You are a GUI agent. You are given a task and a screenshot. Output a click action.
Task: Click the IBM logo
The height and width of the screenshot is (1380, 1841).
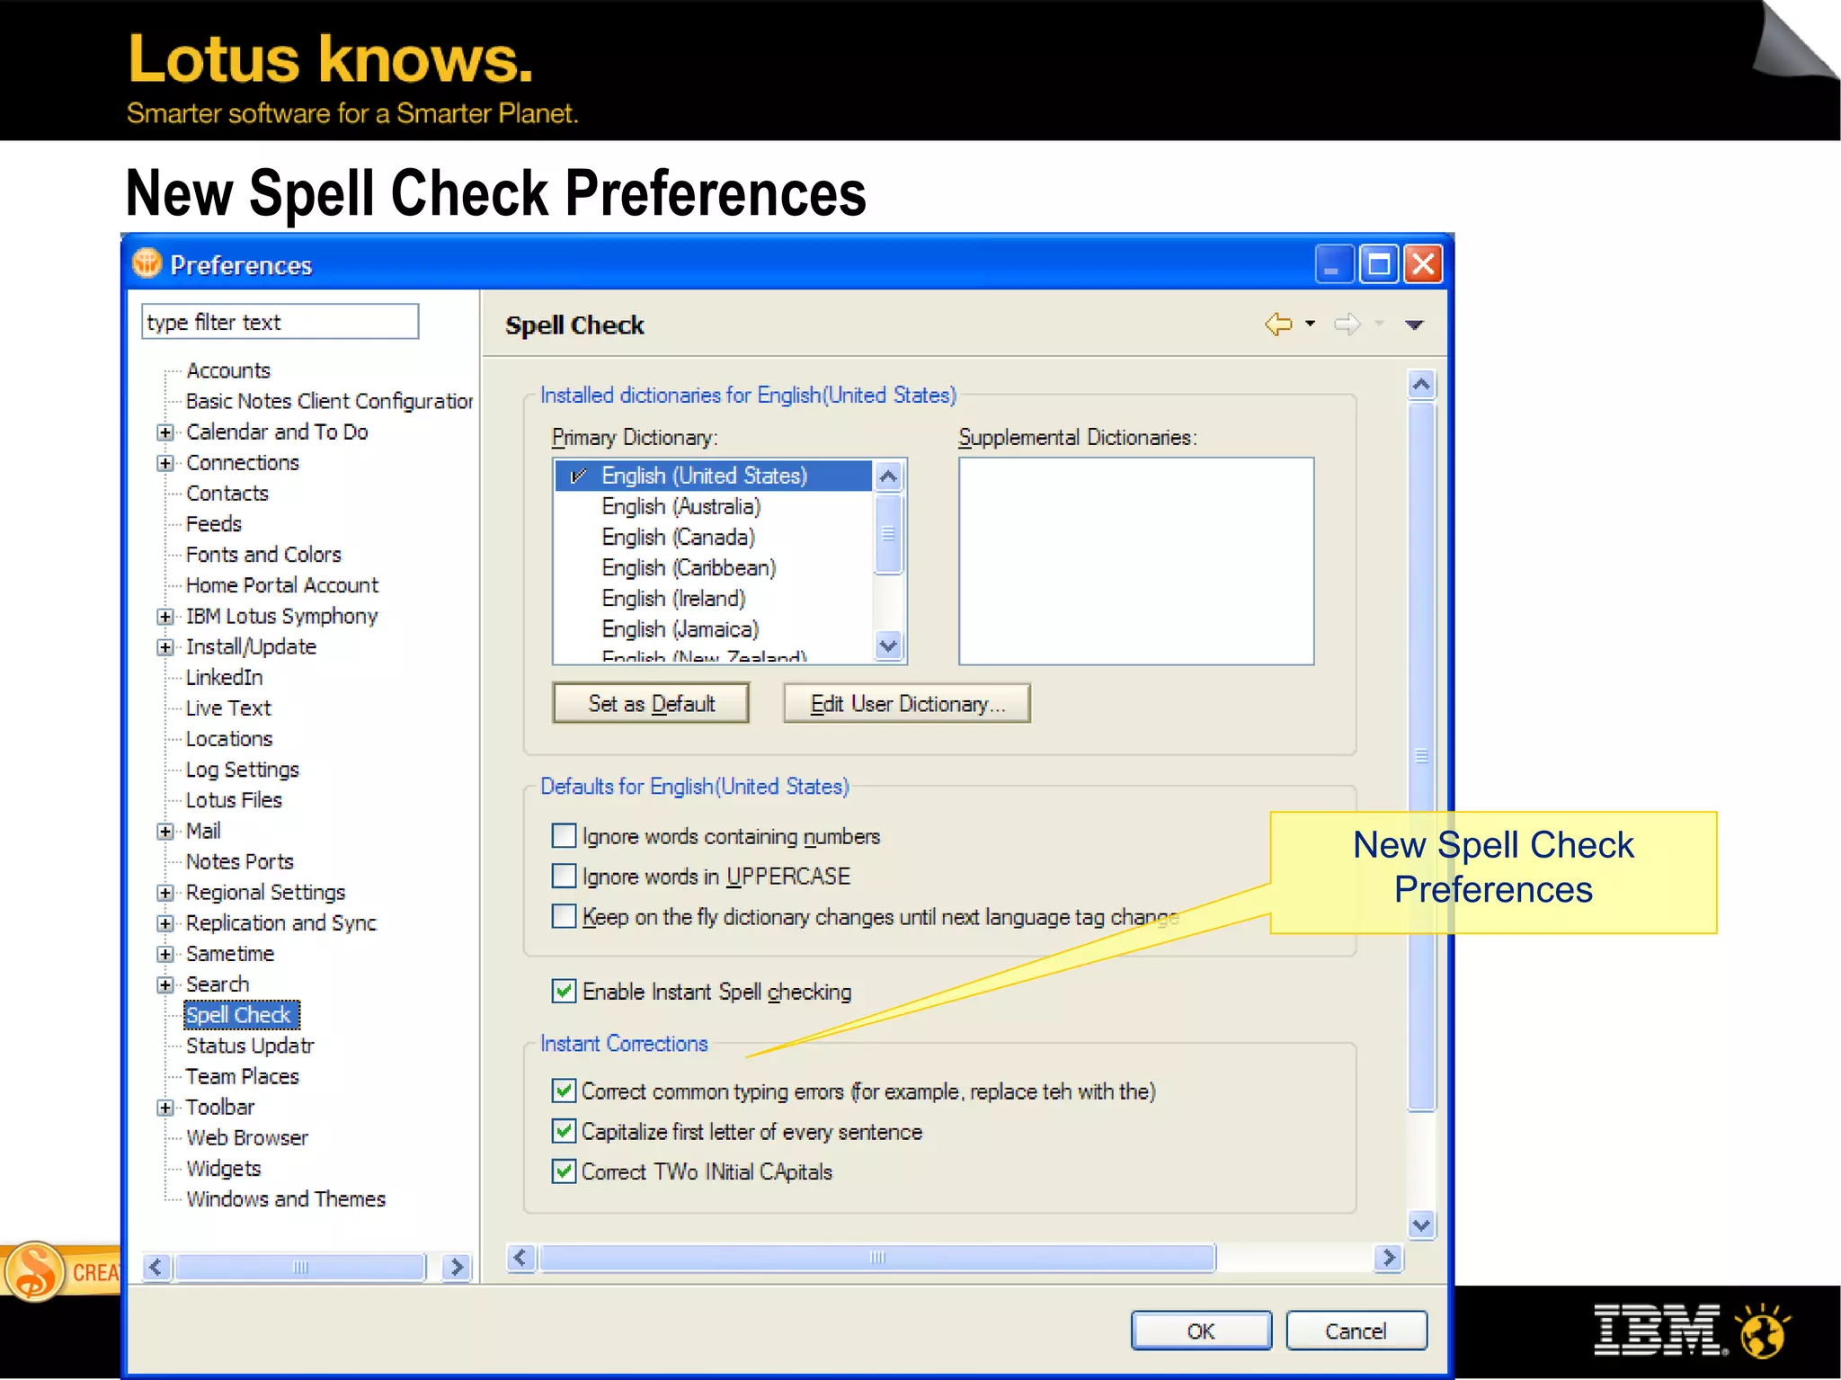coord(1660,1331)
